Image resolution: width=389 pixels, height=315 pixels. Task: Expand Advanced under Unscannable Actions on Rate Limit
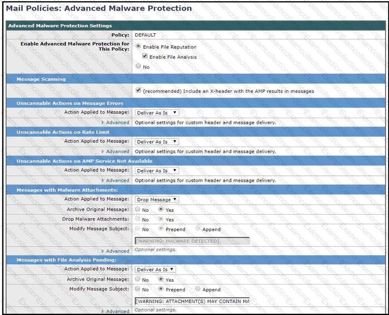pyautogui.click(x=115, y=152)
